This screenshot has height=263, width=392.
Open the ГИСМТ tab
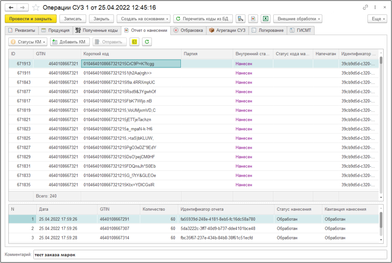point(301,30)
